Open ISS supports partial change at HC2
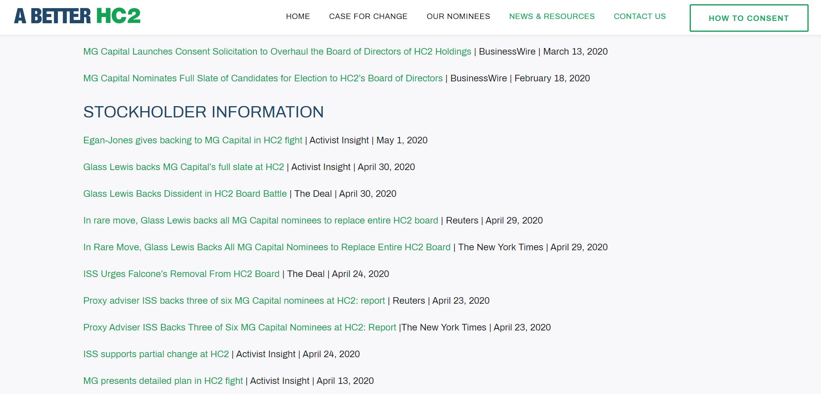 [x=156, y=354]
